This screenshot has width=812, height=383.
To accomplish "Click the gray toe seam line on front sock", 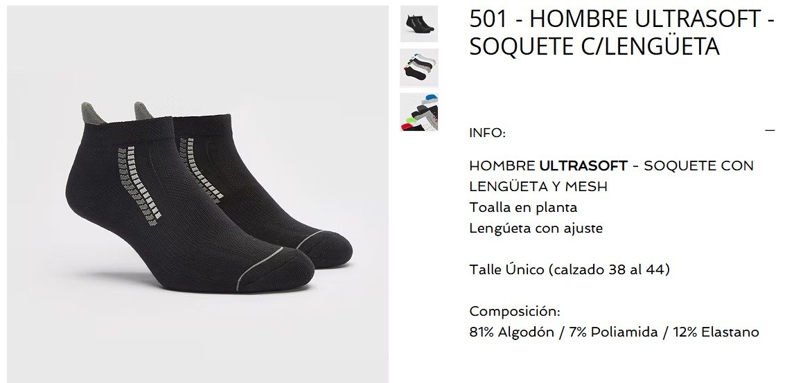I will pyautogui.click(x=258, y=268).
